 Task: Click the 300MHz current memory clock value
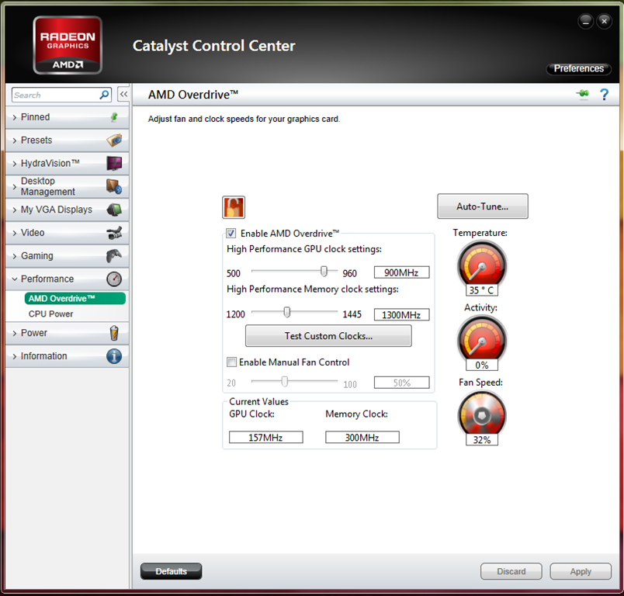click(x=362, y=437)
